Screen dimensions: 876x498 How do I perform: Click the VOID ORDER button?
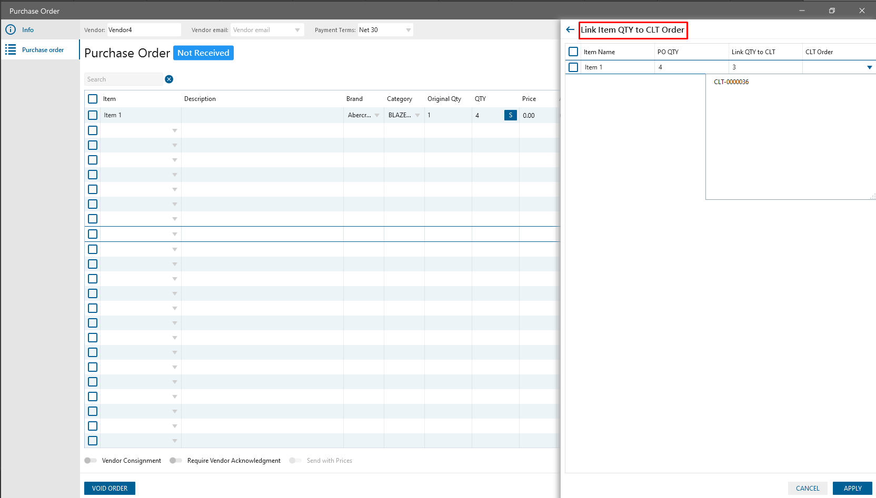pos(109,489)
